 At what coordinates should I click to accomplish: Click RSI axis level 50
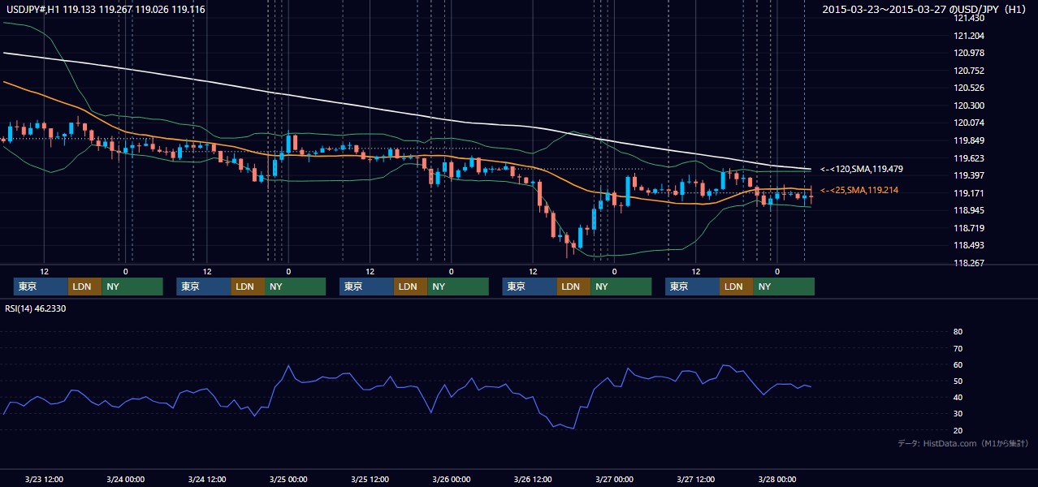[958, 381]
